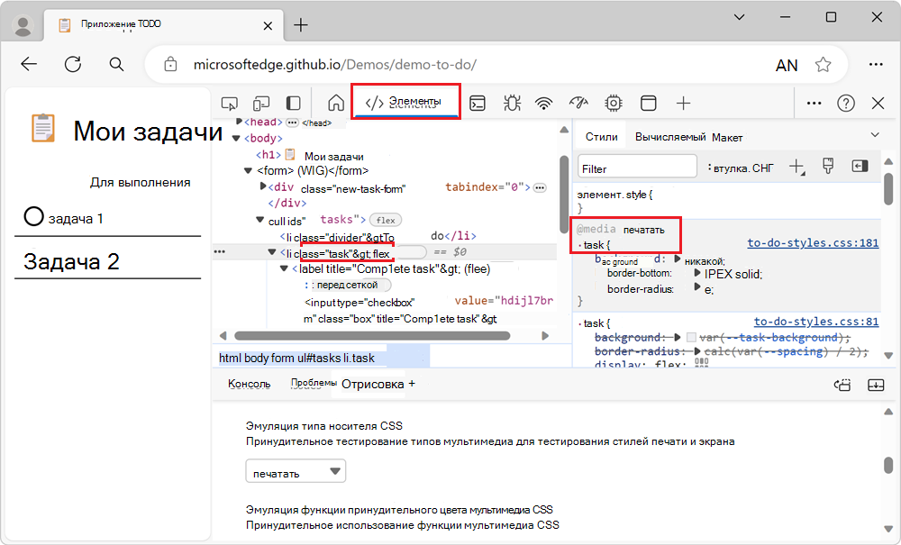This screenshot has width=901, height=545.
Task: Add new style rule plus icon
Action: [796, 167]
